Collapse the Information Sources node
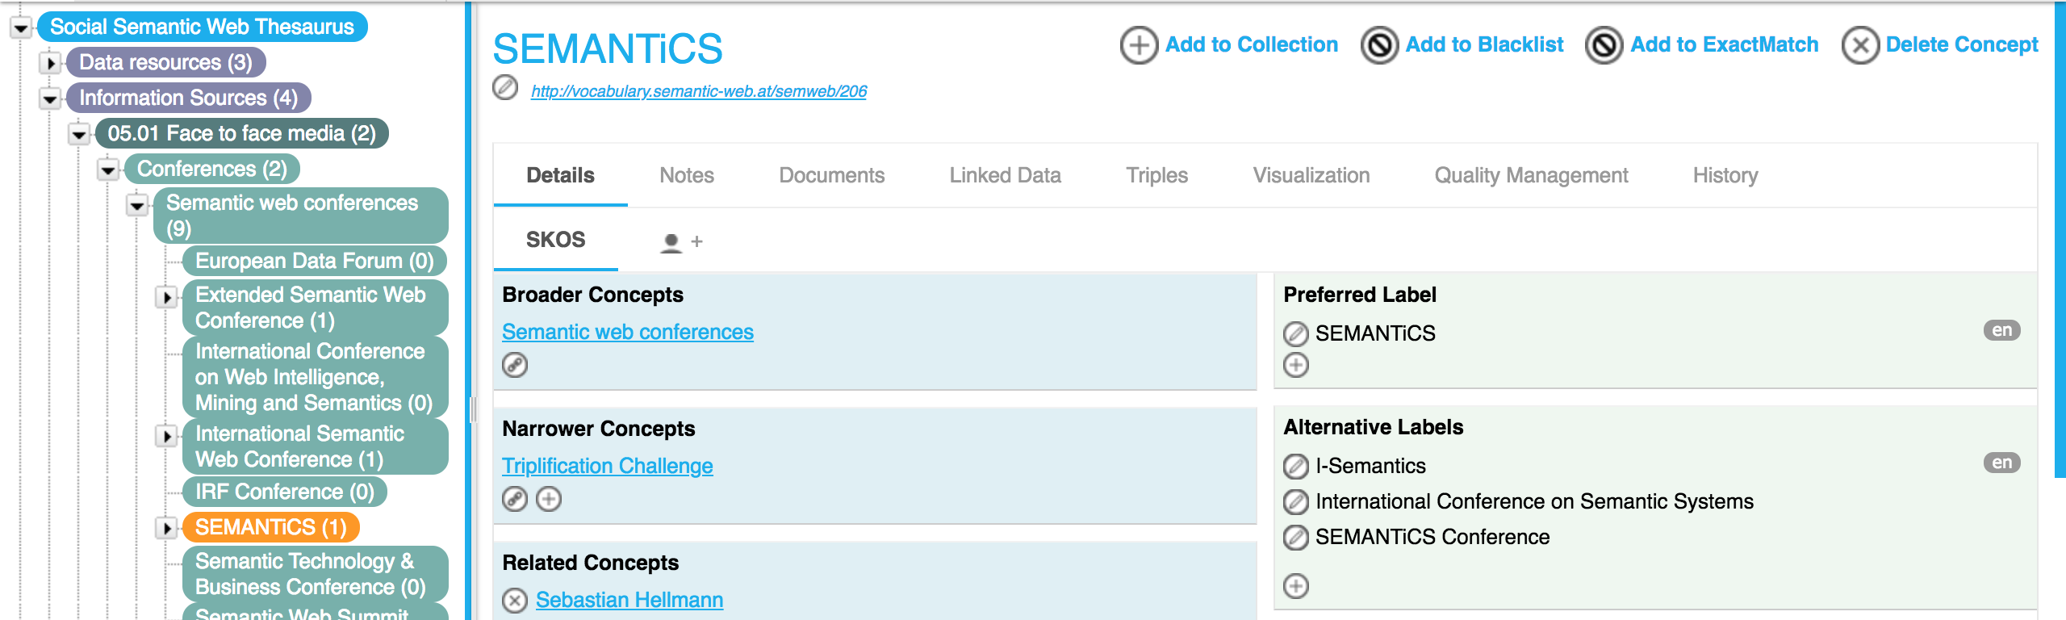The image size is (2066, 620). 50,99
